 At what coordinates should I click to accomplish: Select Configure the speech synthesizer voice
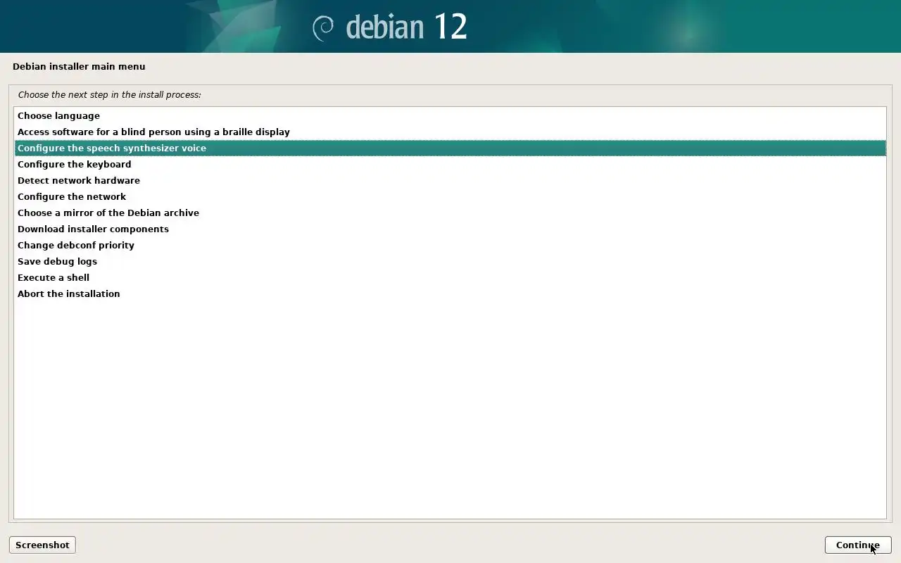point(450,148)
